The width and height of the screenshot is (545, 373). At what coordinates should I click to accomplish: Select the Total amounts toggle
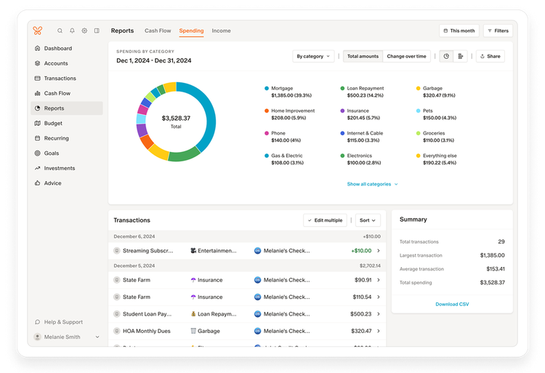pos(362,56)
